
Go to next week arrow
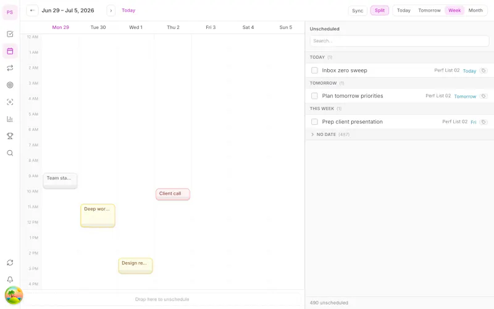111,11
